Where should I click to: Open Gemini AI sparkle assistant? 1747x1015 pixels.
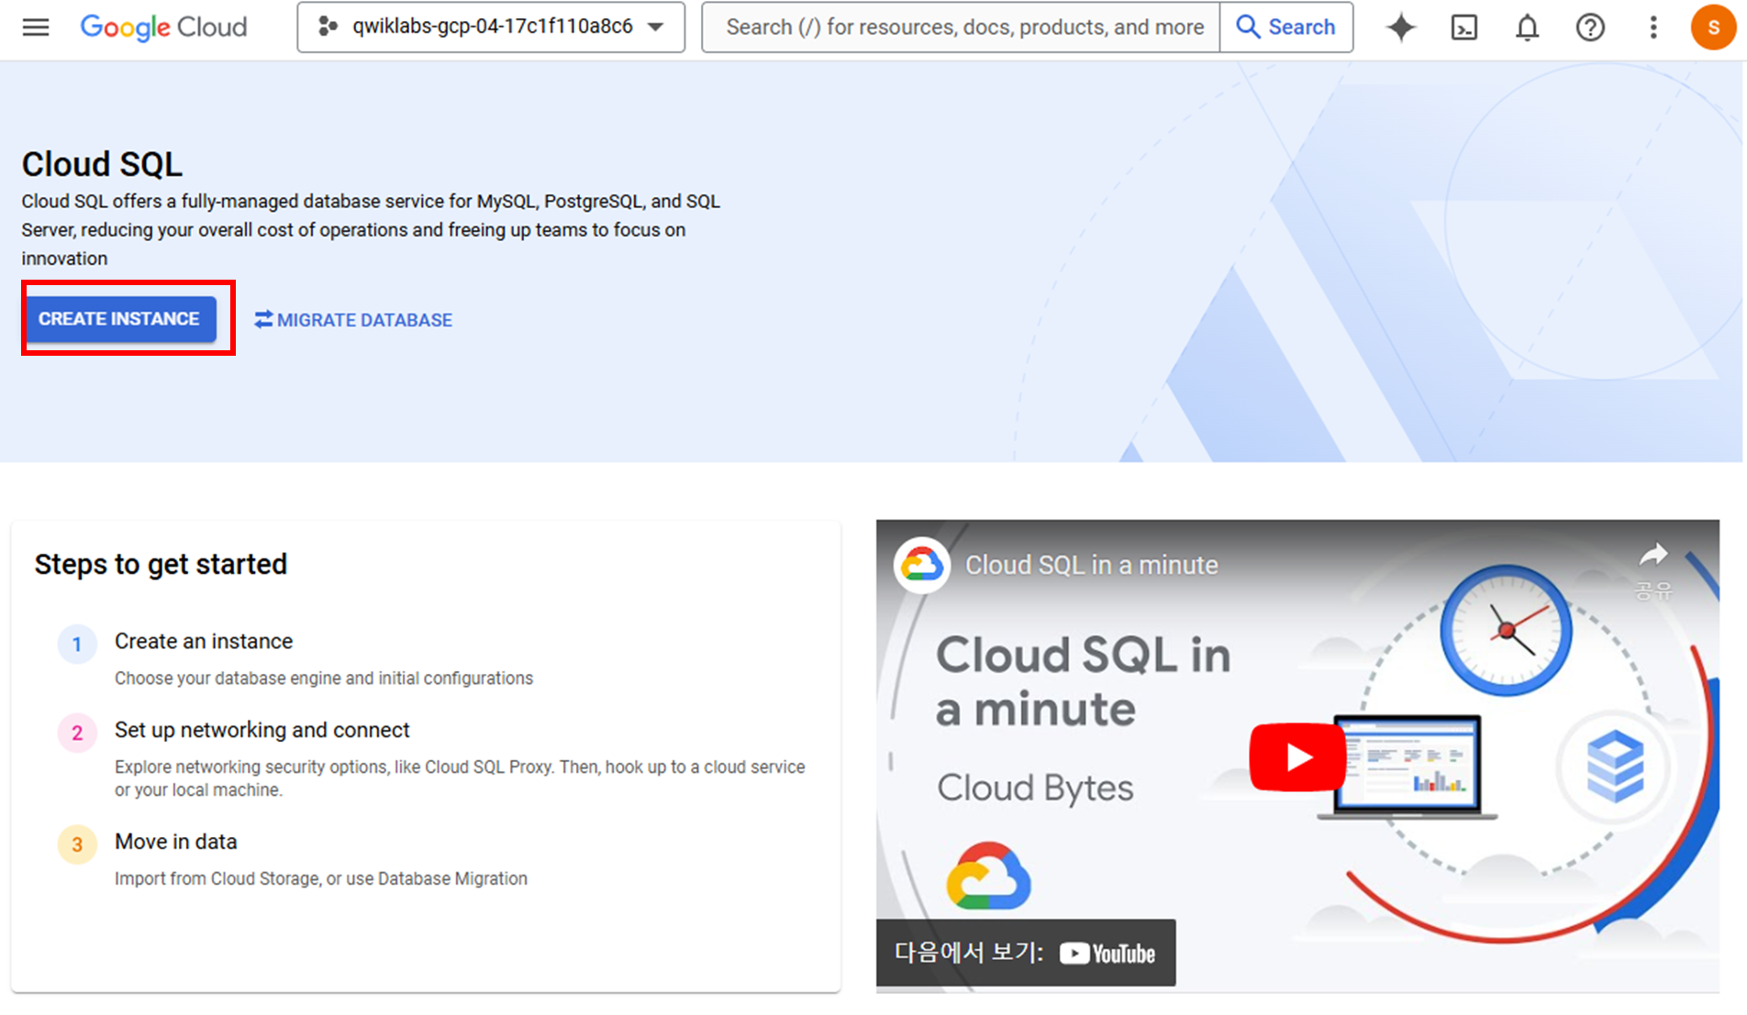click(x=1401, y=28)
